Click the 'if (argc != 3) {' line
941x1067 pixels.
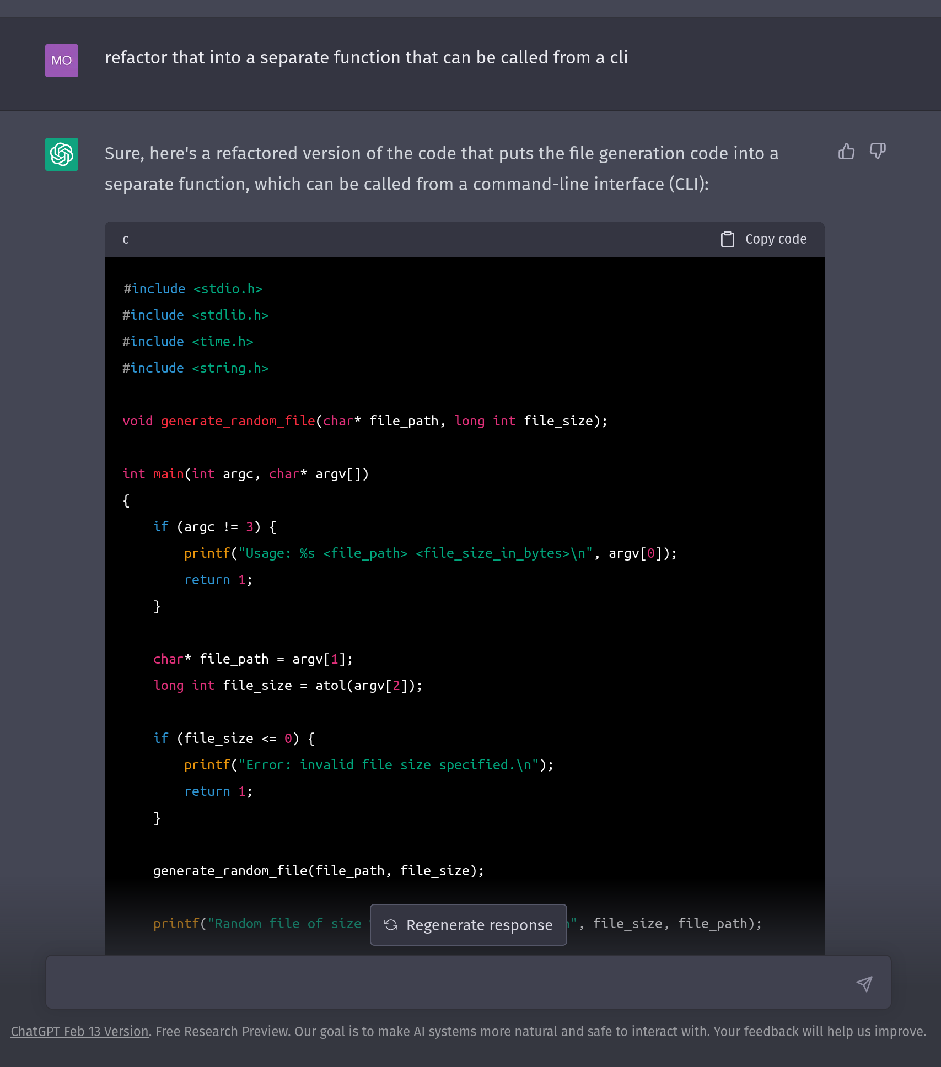tap(215, 527)
